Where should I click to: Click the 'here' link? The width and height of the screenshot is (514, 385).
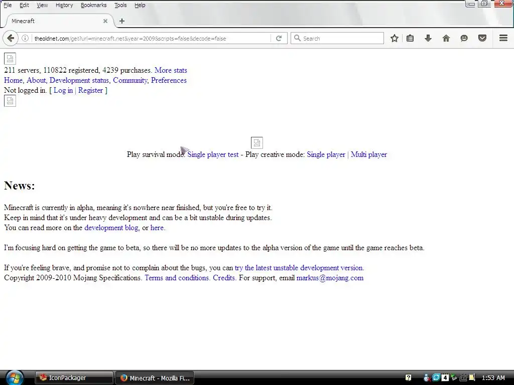coord(157,228)
